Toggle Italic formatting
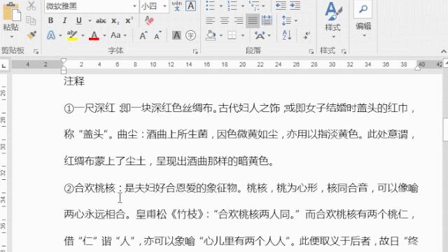Image resolution: width=448 pixels, height=252 pixels. pyautogui.click(x=64, y=20)
